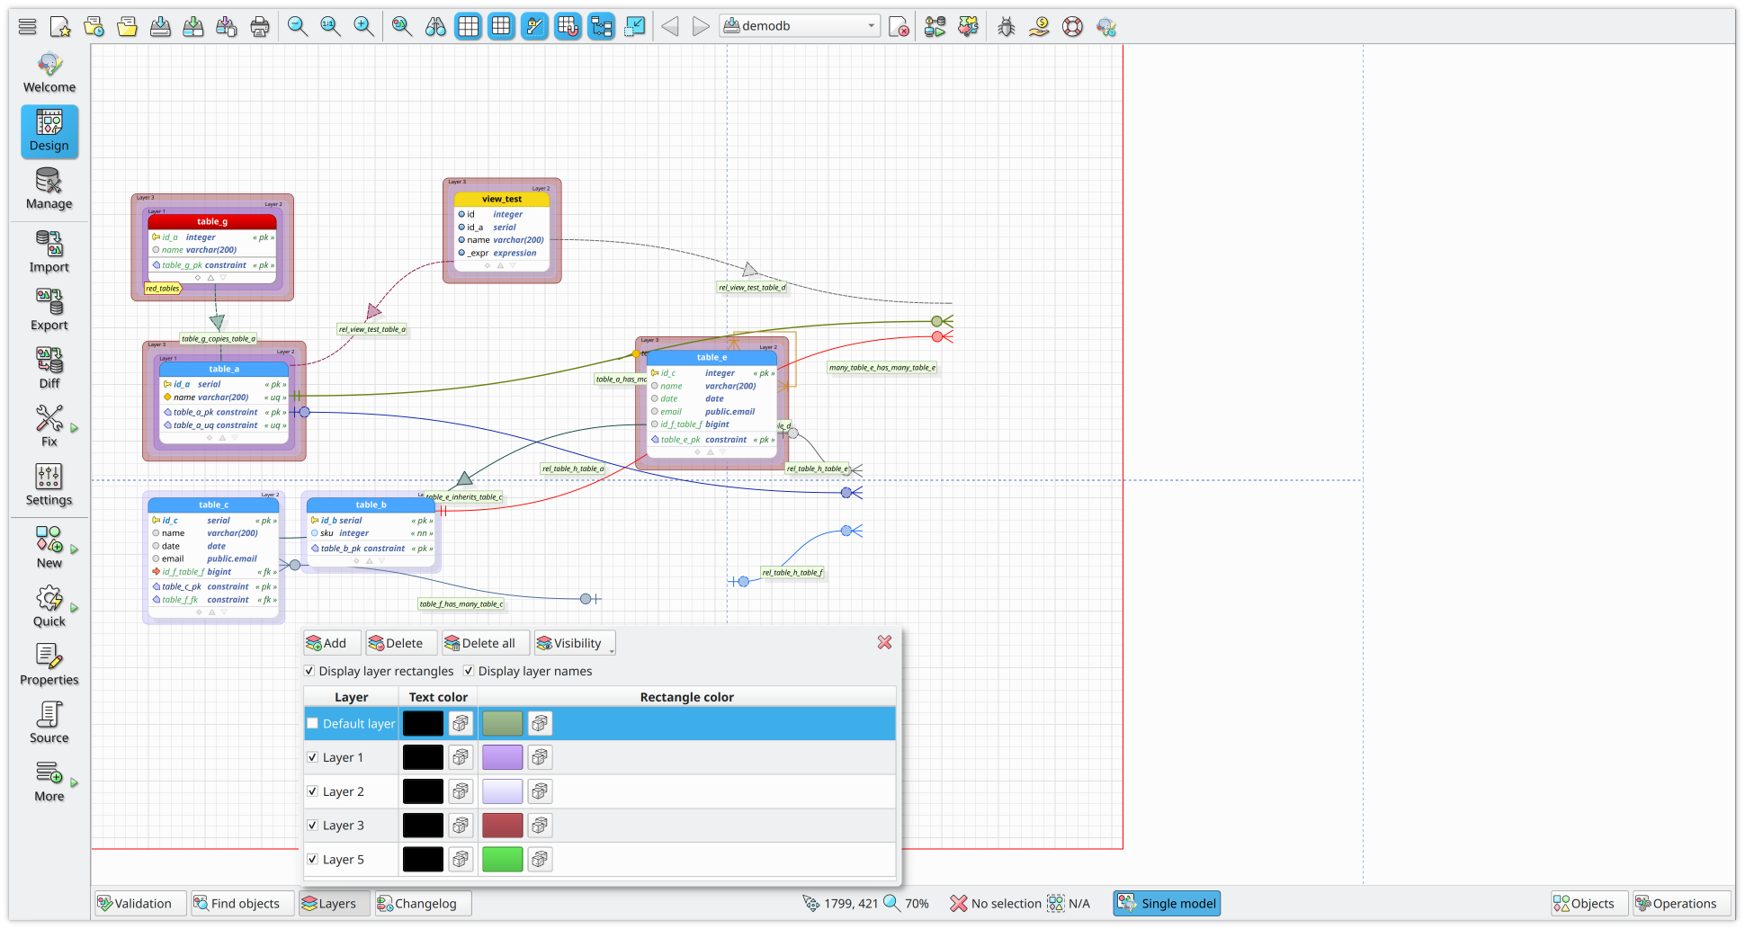Reset zoom to 1:1

pos(331,26)
